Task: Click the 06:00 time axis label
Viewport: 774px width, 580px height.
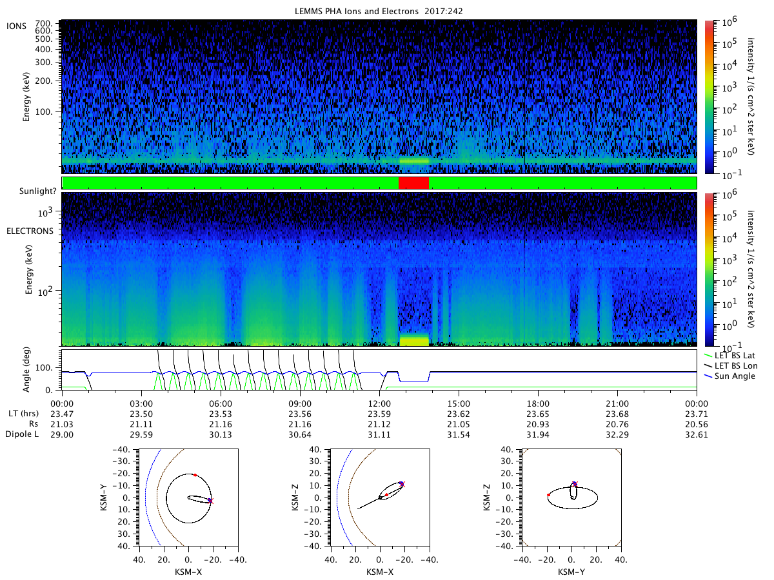Action: click(221, 403)
